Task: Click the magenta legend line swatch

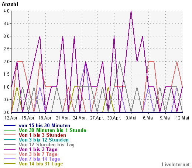Action: coord(10,149)
